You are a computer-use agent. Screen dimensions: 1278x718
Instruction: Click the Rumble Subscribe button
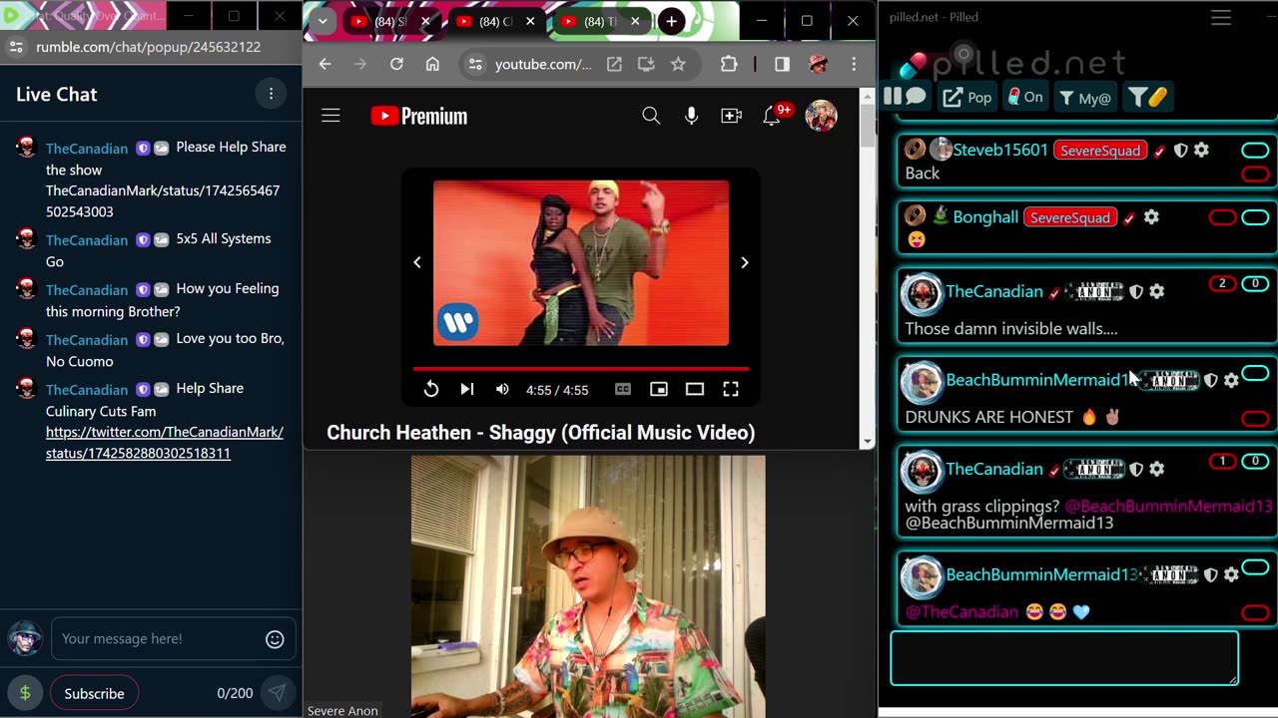point(94,693)
